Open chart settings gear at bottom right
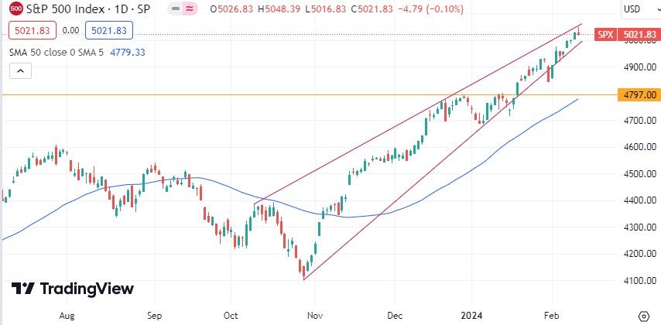 point(643,316)
